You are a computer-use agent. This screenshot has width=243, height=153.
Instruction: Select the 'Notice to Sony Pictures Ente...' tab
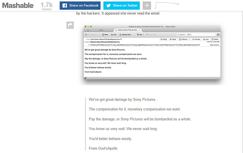pos(128,30)
